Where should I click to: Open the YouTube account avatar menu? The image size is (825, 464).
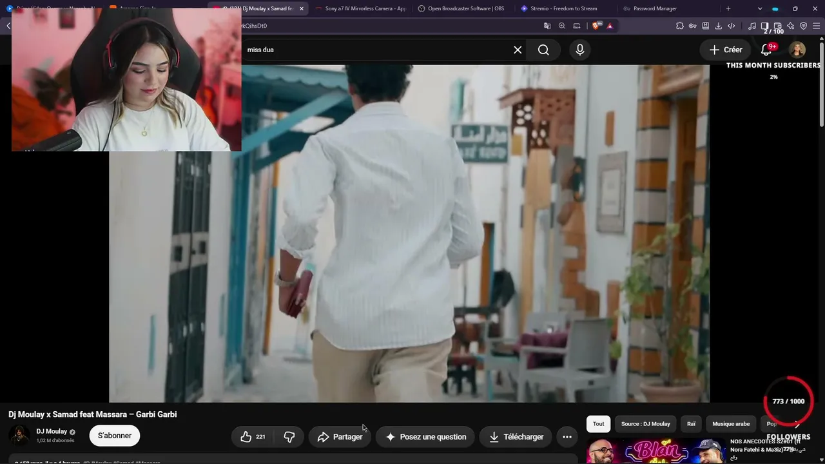click(797, 50)
